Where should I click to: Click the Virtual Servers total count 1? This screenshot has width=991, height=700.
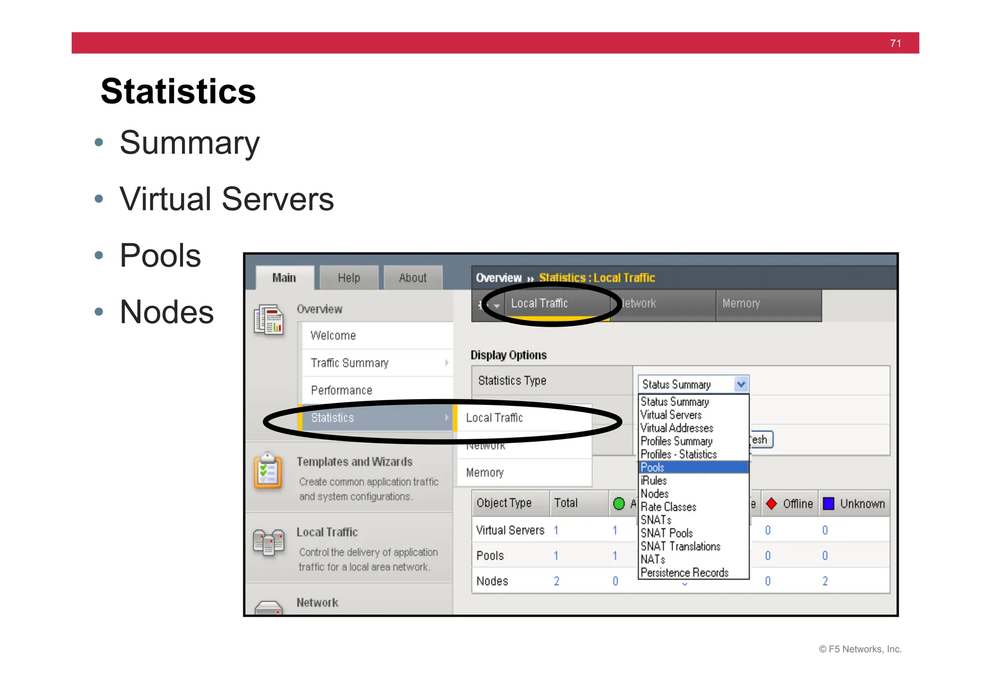pyautogui.click(x=556, y=530)
